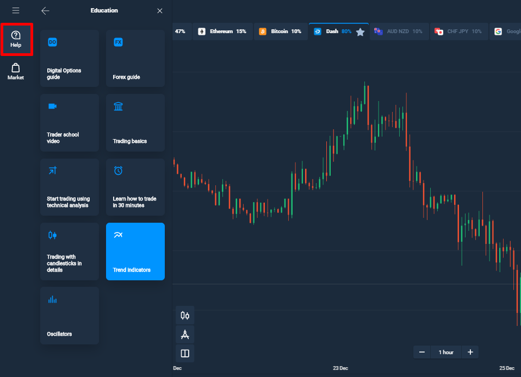Open the chart layout split button
521x377 pixels.
coord(185,354)
